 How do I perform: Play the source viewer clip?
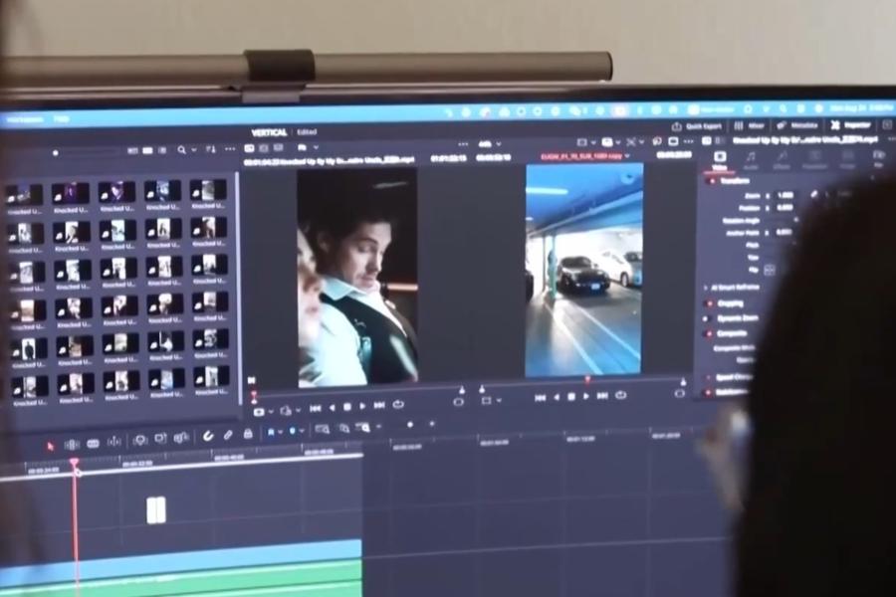point(362,406)
